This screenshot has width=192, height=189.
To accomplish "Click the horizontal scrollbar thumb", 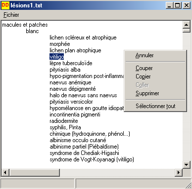I will pyautogui.click(x=34, y=172).
